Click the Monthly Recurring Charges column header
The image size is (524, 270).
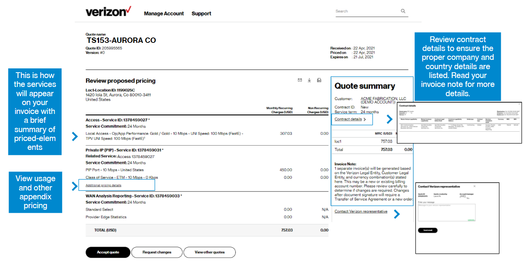pyautogui.click(x=279, y=110)
